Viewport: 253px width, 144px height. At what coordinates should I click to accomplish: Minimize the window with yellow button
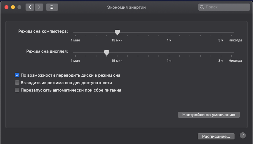[13, 7]
